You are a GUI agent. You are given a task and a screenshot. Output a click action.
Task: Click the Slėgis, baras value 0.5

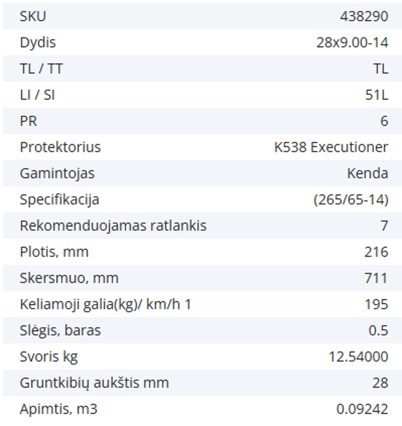[x=378, y=330]
